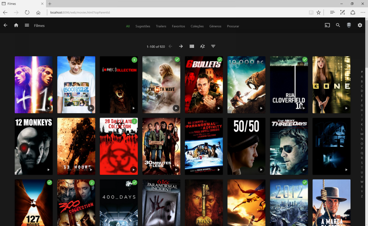Play The Next Three Days
This screenshot has width=368, height=226.
tap(304, 170)
